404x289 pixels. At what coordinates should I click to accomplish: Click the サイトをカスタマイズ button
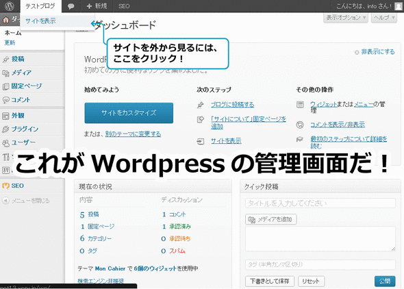[129, 113]
